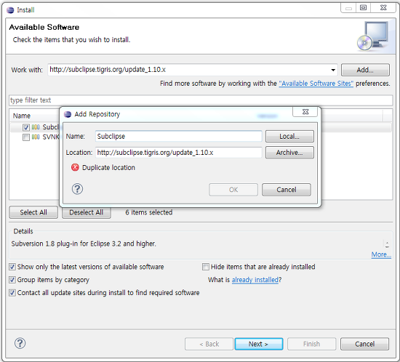Viewport: 400px width, 362px height.
Task: Open help for Add Repository dialog
Action: click(77, 189)
